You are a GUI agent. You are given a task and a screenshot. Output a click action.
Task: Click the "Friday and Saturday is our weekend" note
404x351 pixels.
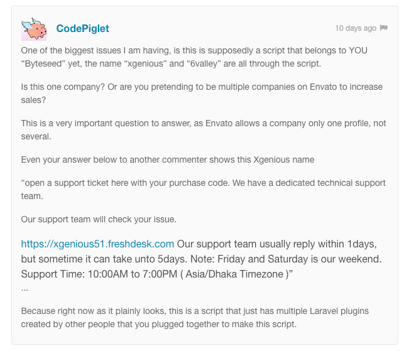(x=300, y=259)
